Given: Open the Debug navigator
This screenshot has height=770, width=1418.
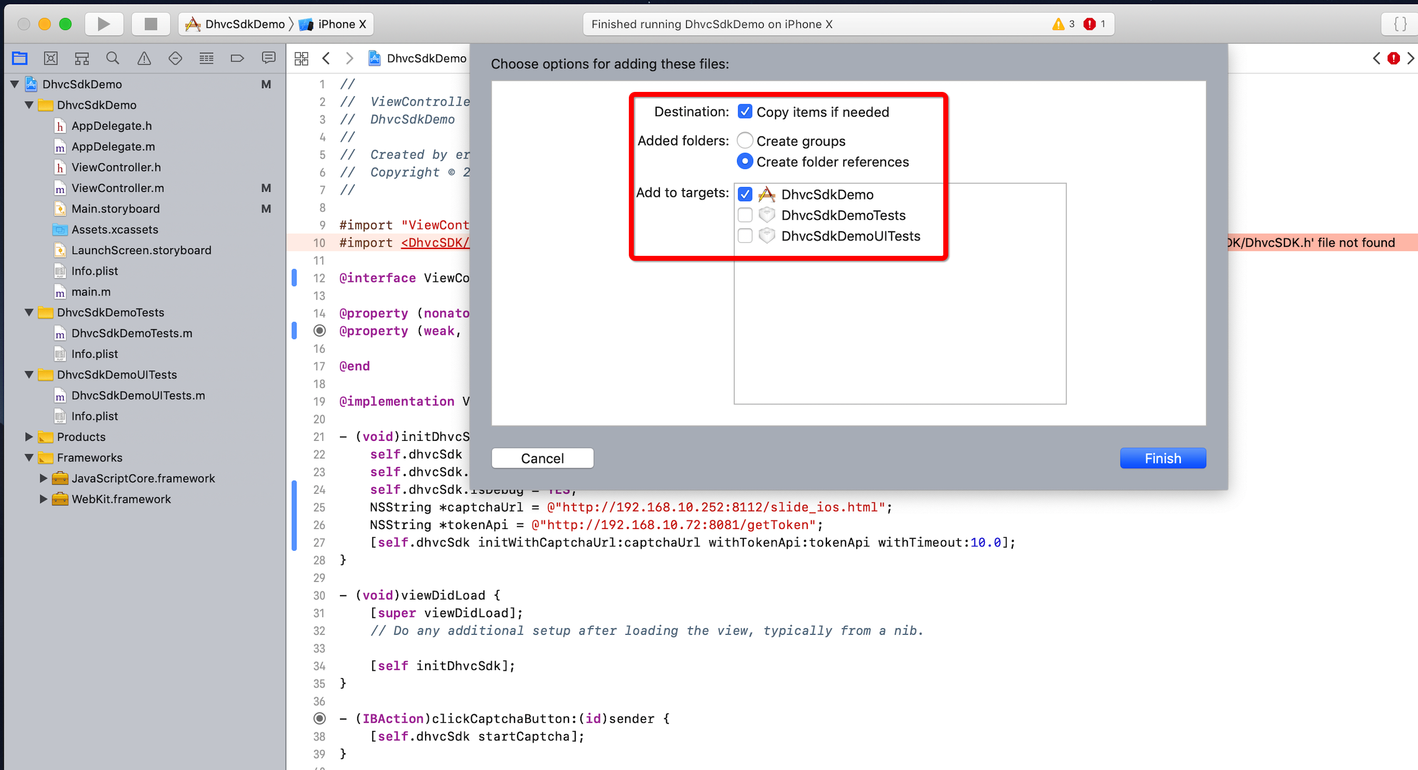Looking at the screenshot, I should coord(206,58).
